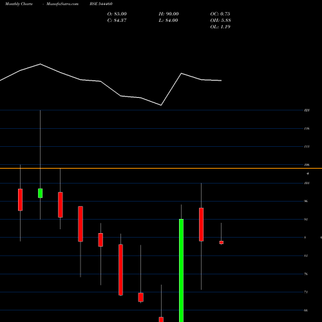The image size is (322, 322).
Task: Click the tall green candlestick body
Action: (x=181, y=270)
